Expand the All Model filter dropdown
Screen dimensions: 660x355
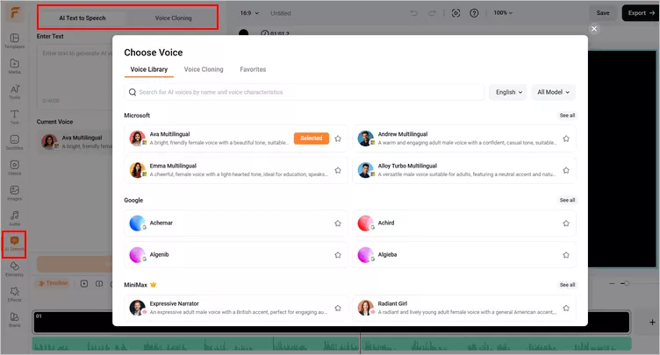pos(553,92)
